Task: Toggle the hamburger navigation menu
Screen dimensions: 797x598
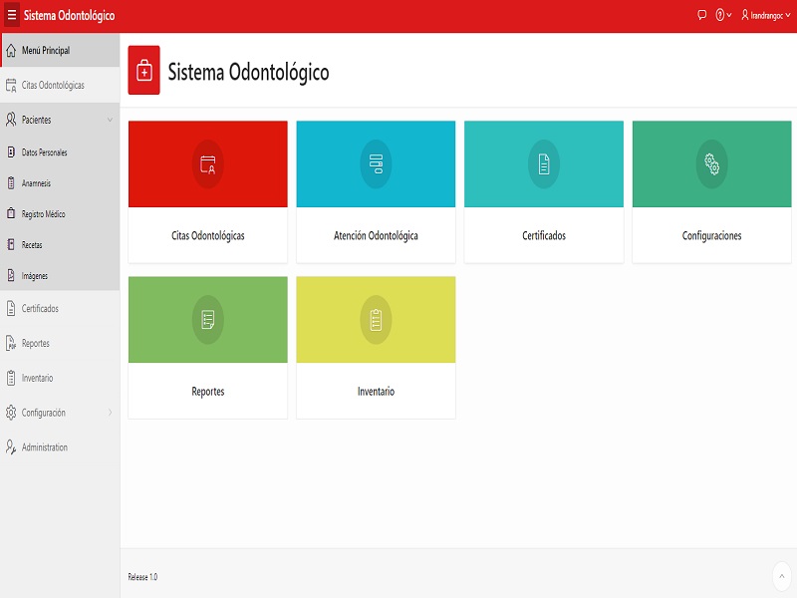Action: (12, 16)
